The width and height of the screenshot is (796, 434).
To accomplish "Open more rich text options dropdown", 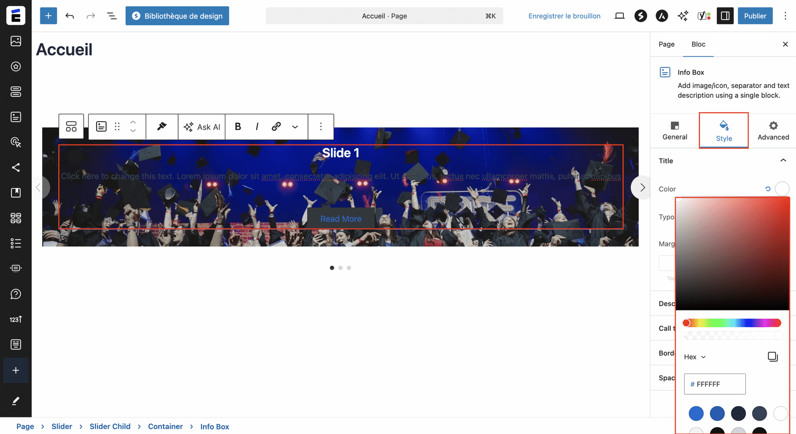I will (x=295, y=127).
